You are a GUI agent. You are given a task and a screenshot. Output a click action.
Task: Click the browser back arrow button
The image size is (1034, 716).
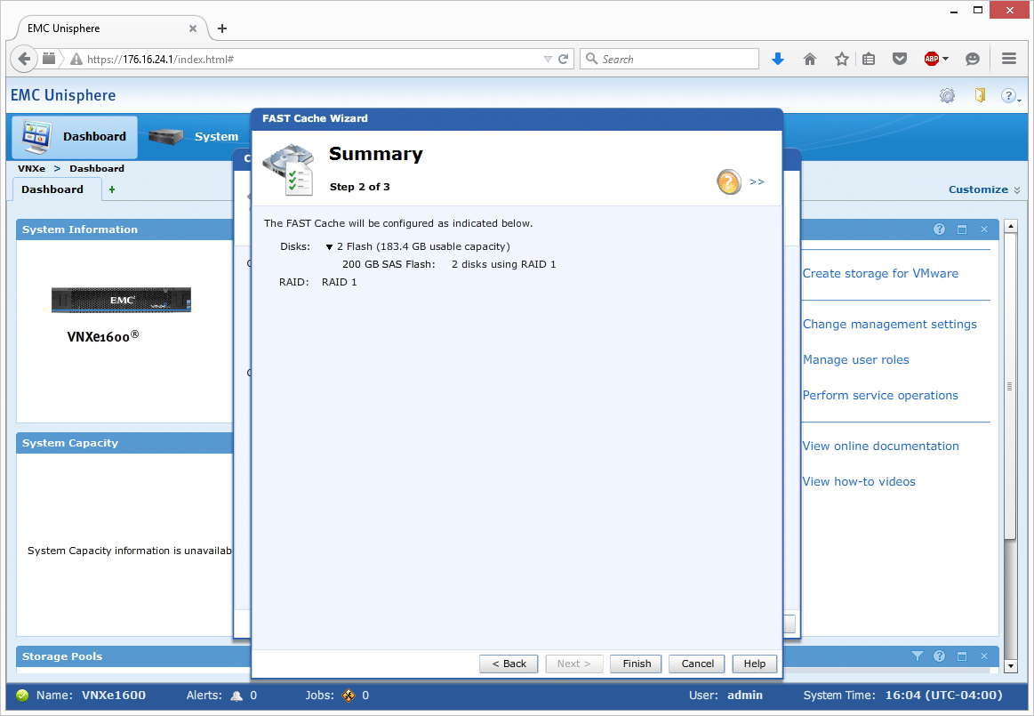(24, 59)
